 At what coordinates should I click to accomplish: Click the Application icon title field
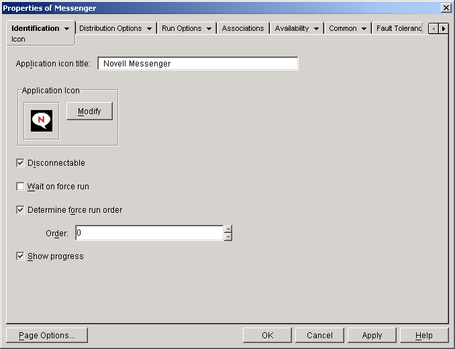pyautogui.click(x=198, y=64)
